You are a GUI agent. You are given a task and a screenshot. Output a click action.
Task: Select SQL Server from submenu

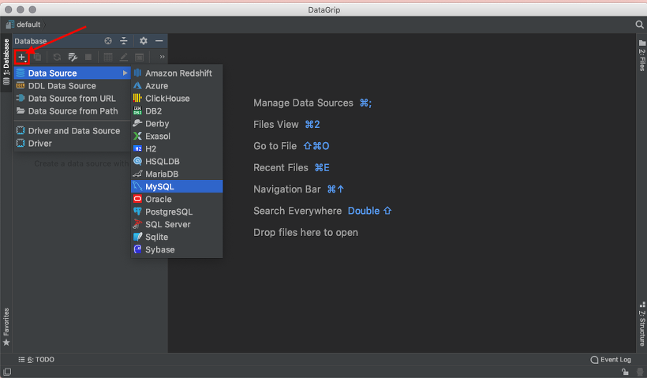[177, 224]
